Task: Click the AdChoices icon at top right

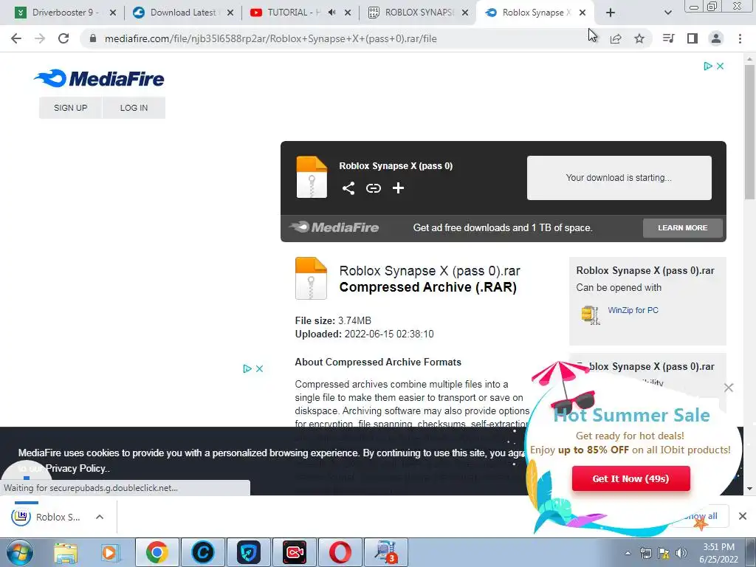Action: coord(708,66)
